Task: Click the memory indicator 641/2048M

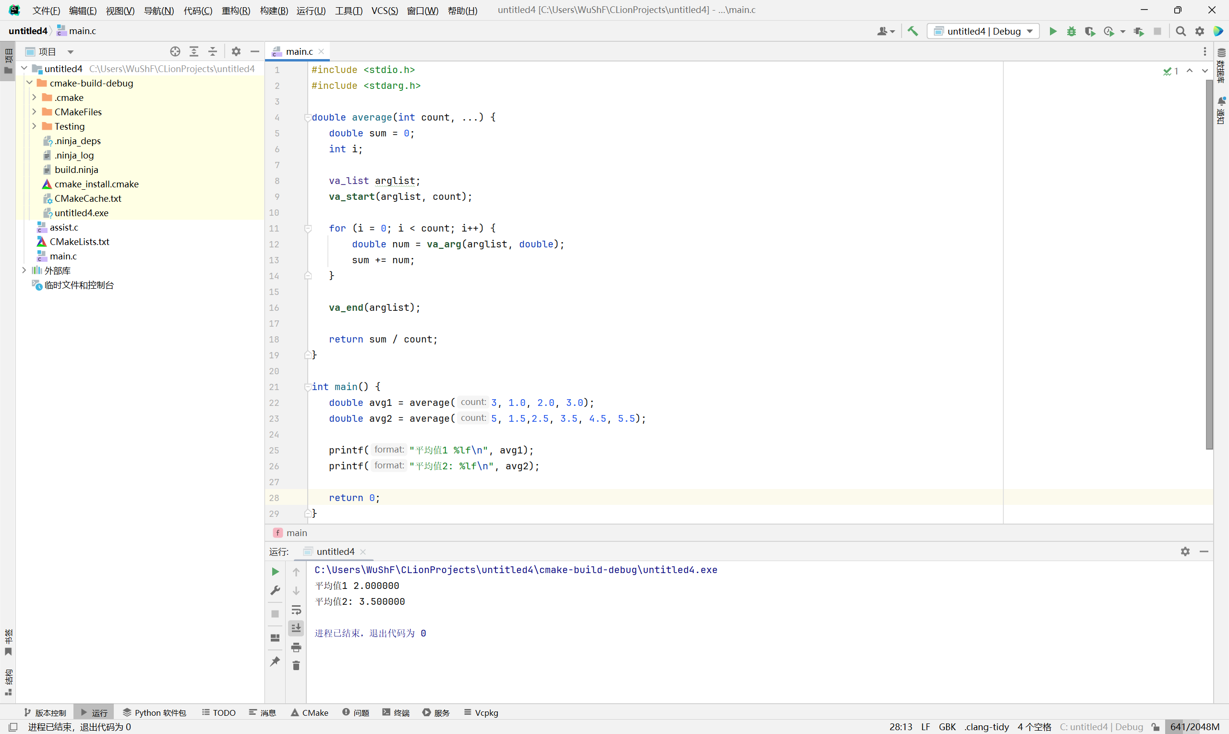Action: (x=1194, y=727)
